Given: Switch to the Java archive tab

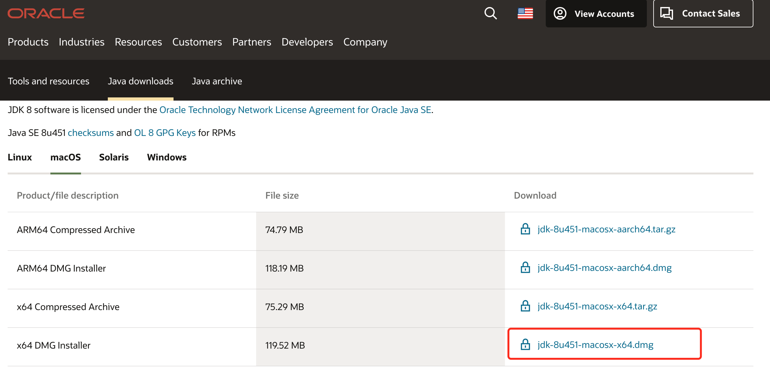Looking at the screenshot, I should 217,81.
